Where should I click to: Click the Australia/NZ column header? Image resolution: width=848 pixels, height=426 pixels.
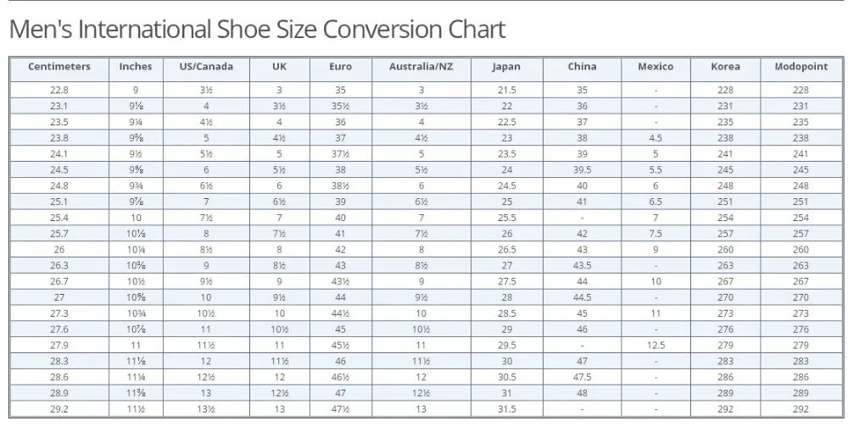(421, 67)
